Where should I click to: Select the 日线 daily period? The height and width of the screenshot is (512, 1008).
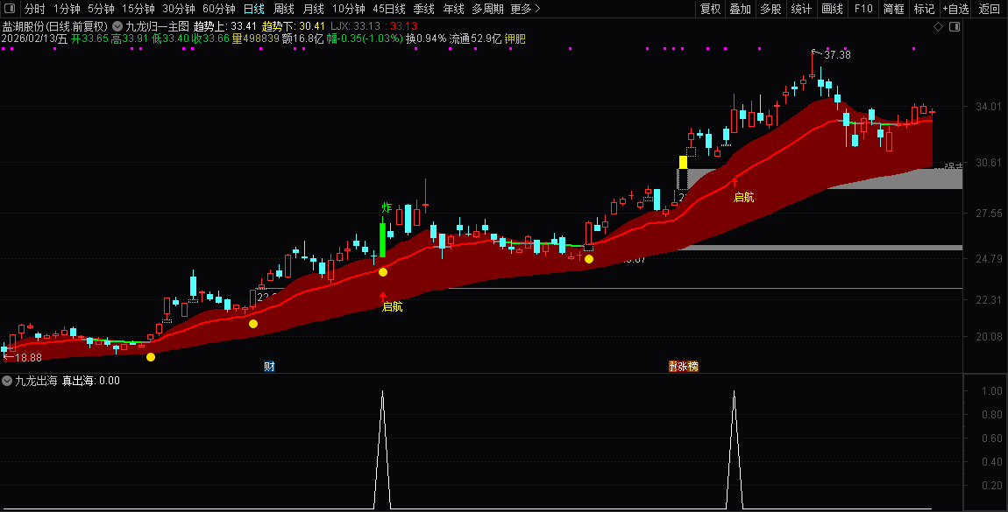254,9
